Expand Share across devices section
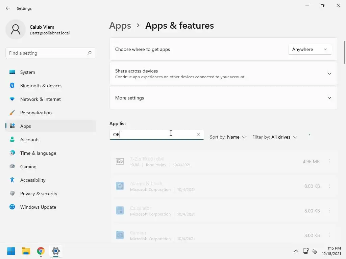 [329, 74]
